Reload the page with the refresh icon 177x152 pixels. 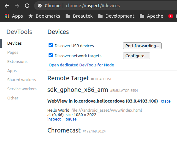[27, 6]
